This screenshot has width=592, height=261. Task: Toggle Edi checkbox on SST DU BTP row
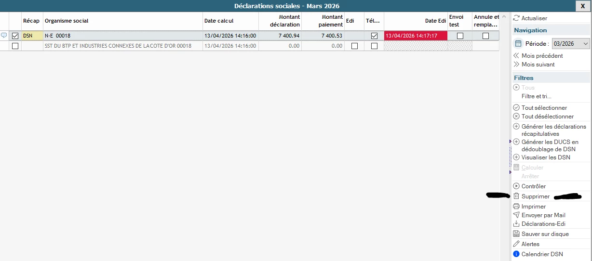pos(354,46)
